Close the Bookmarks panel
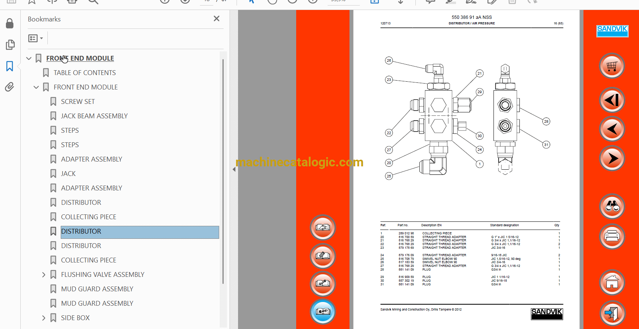 pos(217,18)
